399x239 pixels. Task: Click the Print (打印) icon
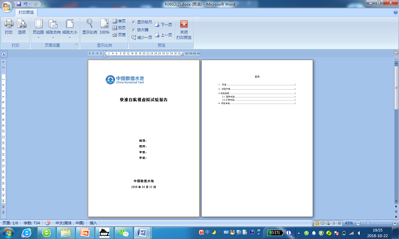[x=9, y=27]
